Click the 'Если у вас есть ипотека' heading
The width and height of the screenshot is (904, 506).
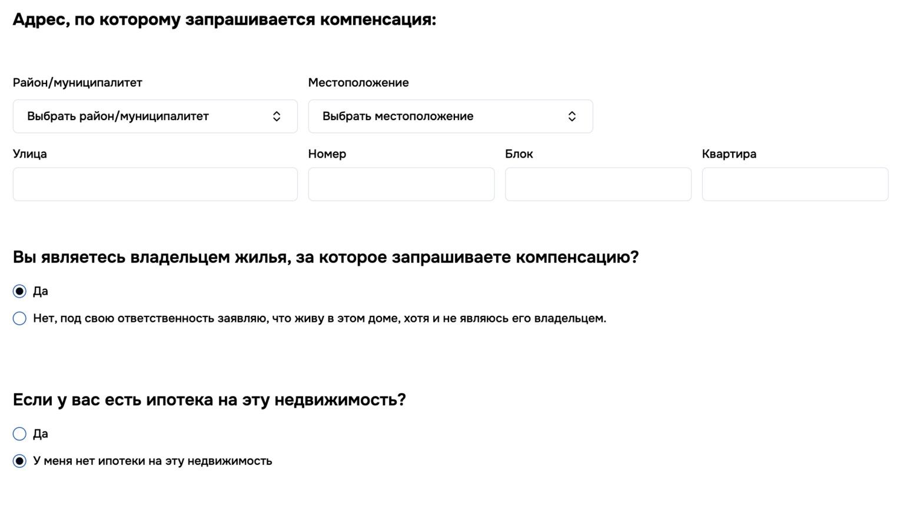(209, 400)
